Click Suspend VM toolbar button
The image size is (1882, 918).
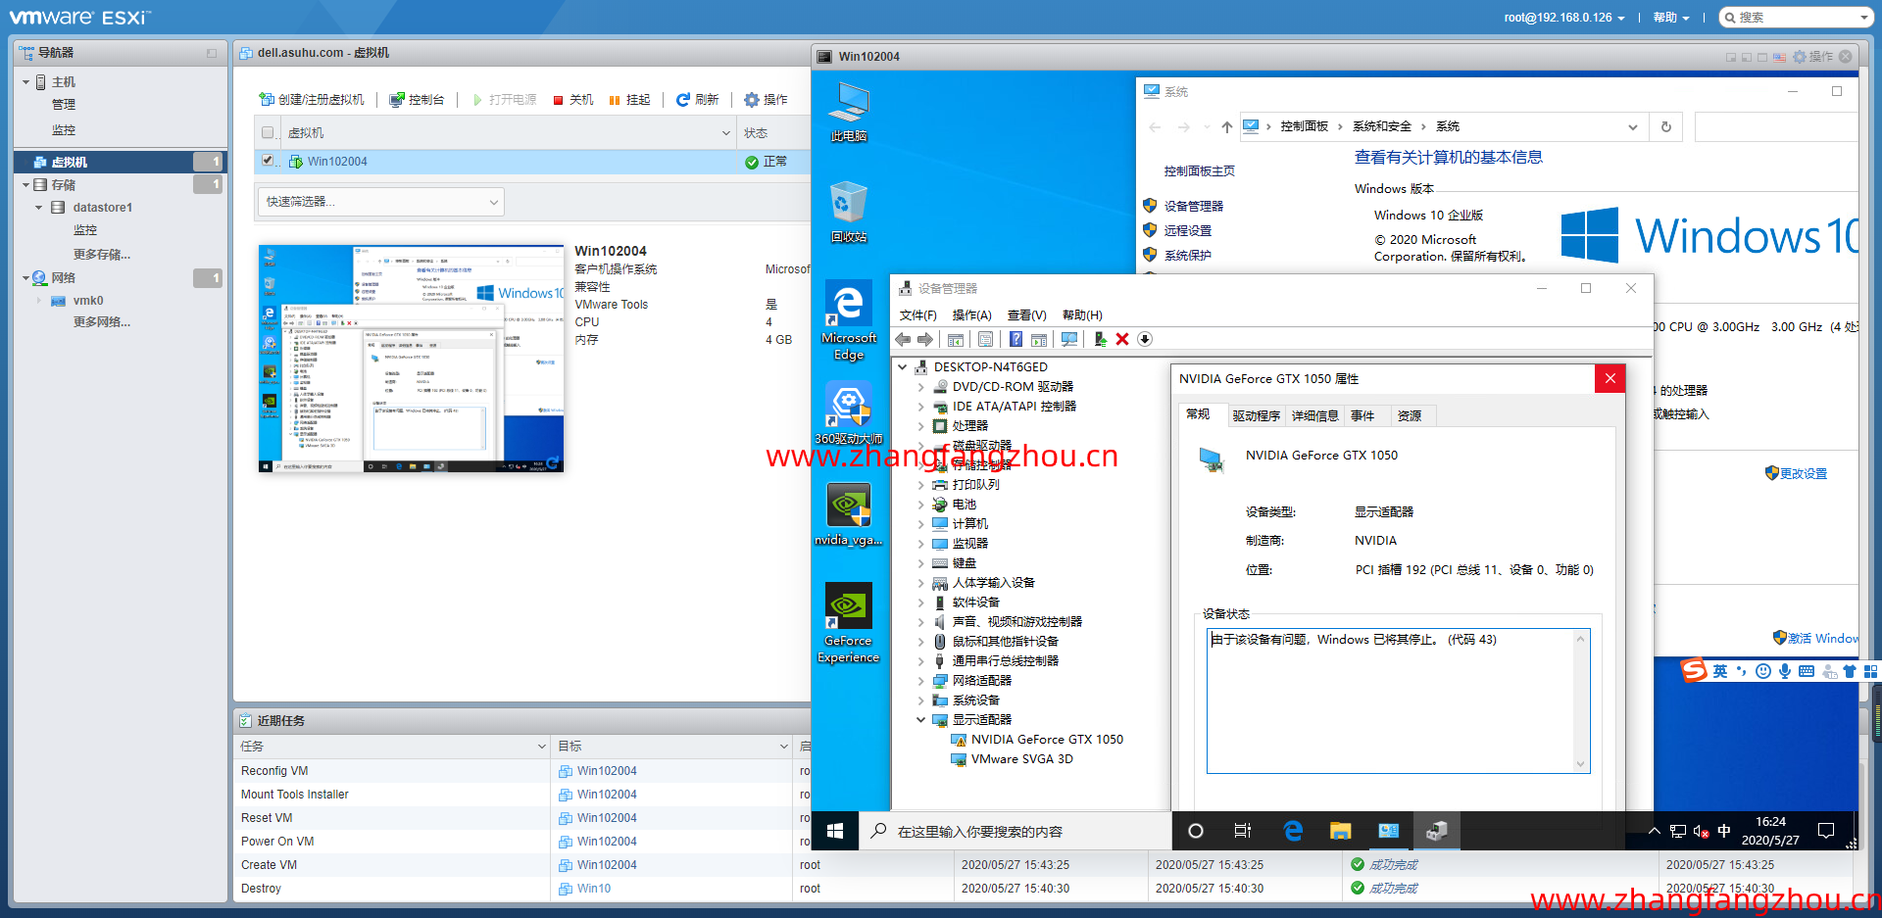[629, 100]
